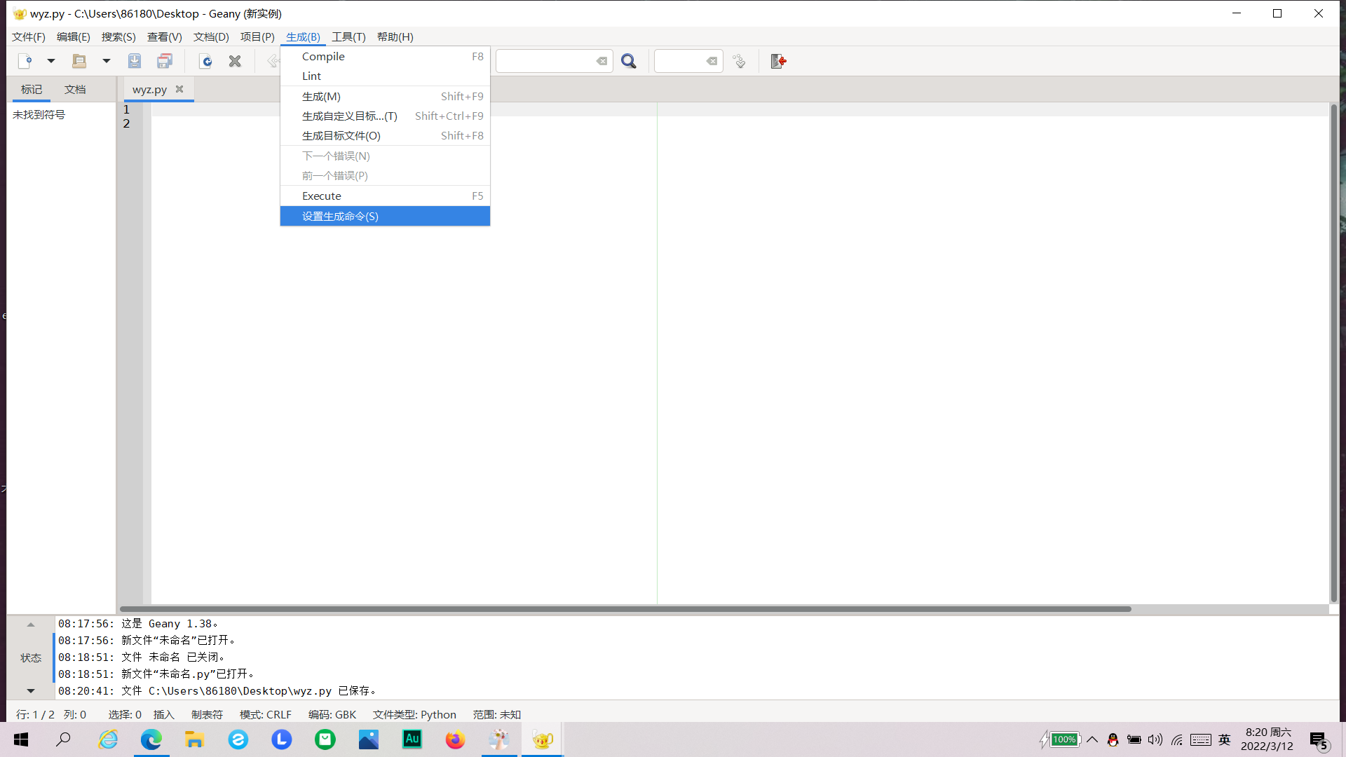Screen dimensions: 1346x757
Task: Clear the toolbar search field
Action: tap(601, 61)
